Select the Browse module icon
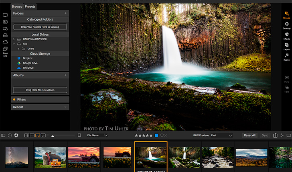 [x=287, y=15]
